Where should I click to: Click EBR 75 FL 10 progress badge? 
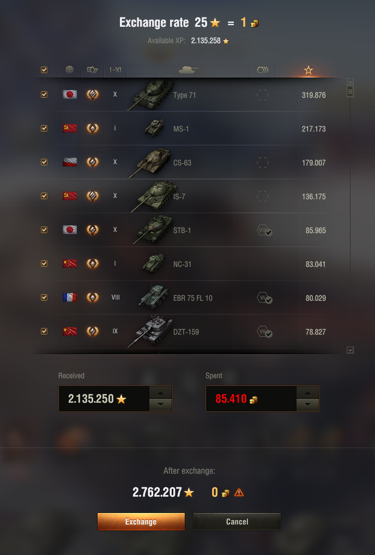(x=264, y=299)
